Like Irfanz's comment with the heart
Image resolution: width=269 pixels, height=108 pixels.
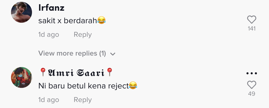[252, 20]
